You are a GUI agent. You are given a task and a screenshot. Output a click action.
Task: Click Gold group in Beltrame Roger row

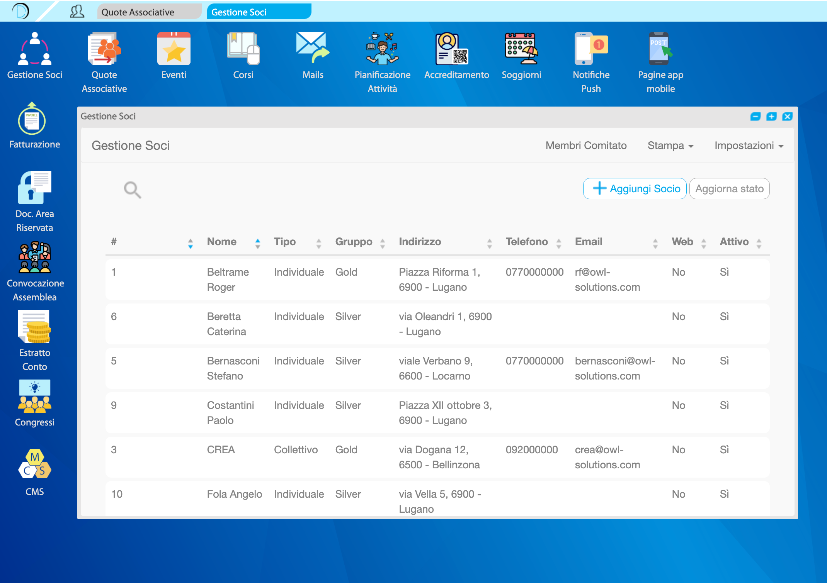coord(346,272)
